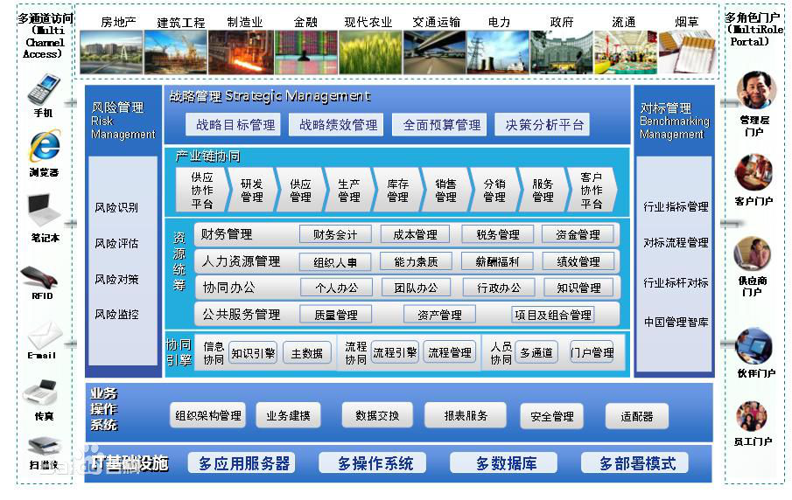Open the construction (建筑工程) industry thumbnail

click(x=175, y=52)
